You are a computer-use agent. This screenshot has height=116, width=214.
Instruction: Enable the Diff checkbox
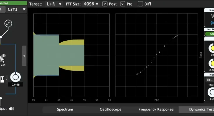[x=140, y=4]
